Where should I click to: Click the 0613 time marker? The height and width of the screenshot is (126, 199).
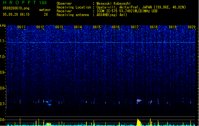point(59,27)
